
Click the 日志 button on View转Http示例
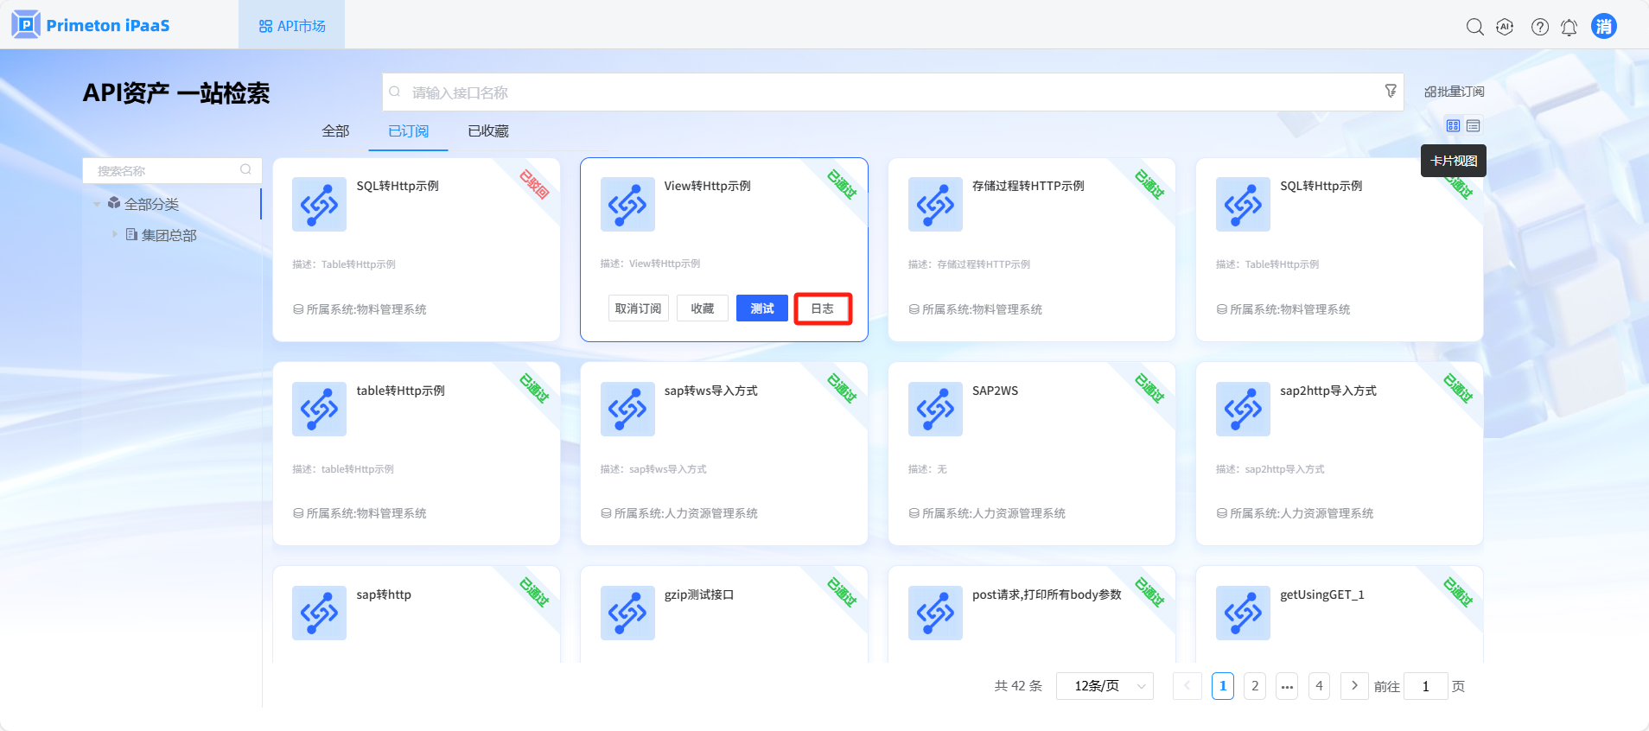822,308
